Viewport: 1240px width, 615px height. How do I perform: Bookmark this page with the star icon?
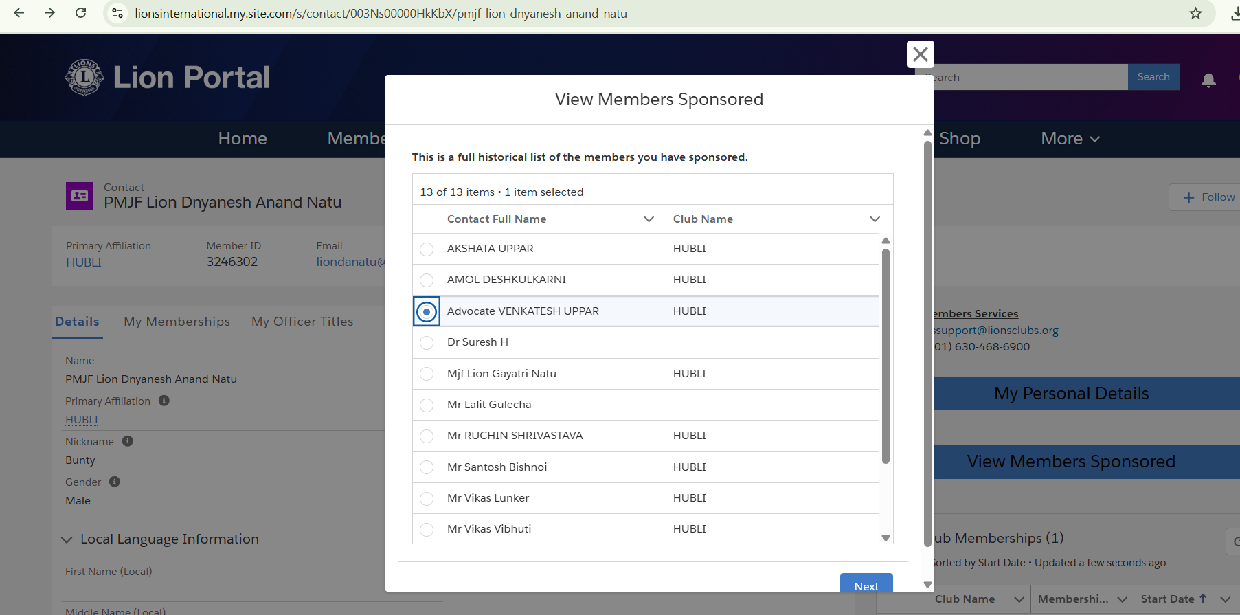(1195, 13)
